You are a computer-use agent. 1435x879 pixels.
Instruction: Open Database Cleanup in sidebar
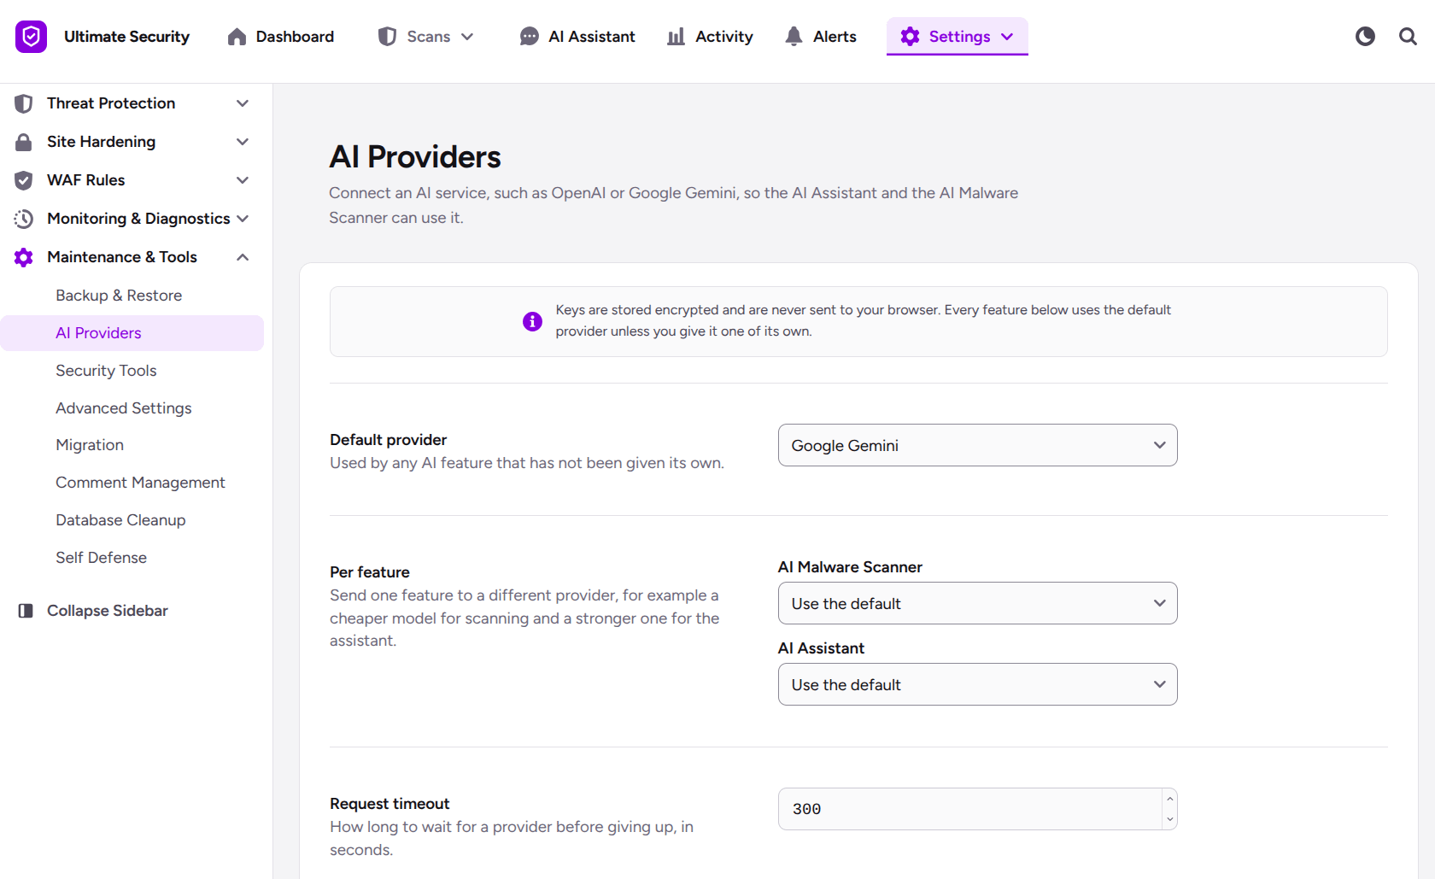(120, 520)
